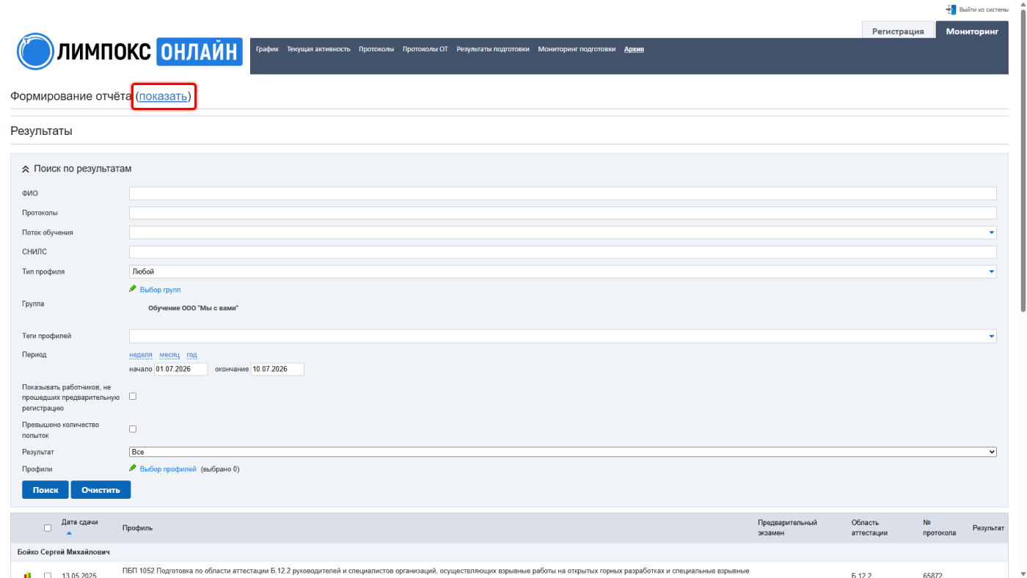
Task: Collapse the Поиск по результатам chevron icon
Action: (x=26, y=169)
